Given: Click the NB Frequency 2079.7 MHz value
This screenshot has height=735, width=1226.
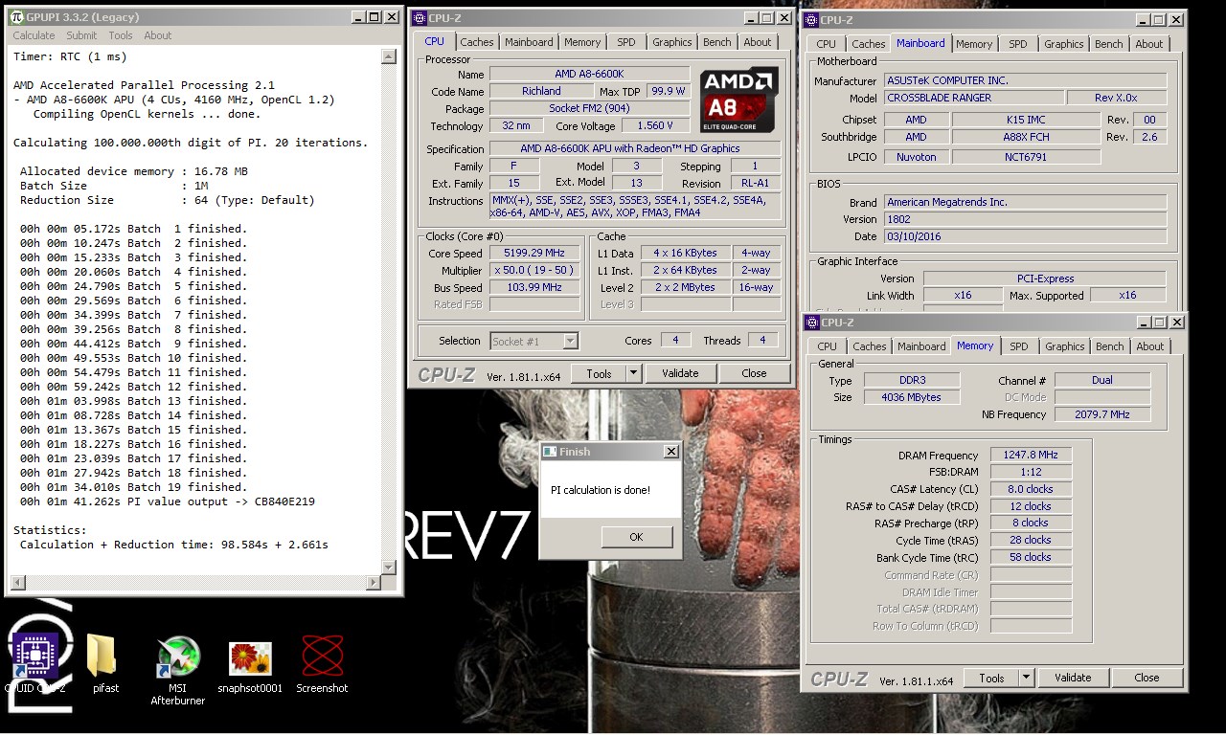Looking at the screenshot, I should point(1102,414).
